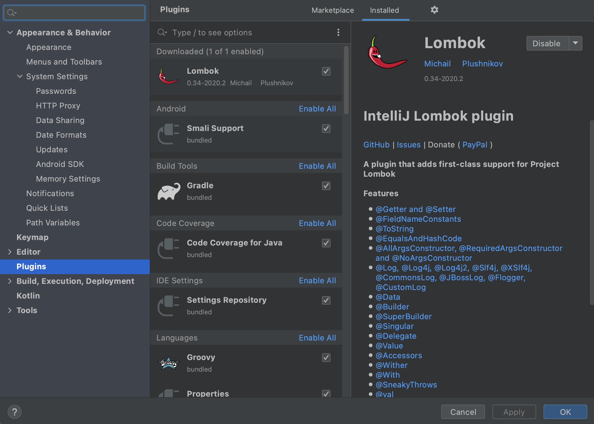This screenshot has height=424, width=594.
Task: Collapse the System Settings tree node
Action: tap(19, 76)
